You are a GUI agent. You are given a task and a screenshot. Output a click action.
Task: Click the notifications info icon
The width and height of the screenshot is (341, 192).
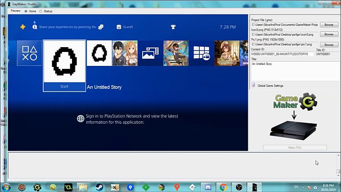(35, 27)
